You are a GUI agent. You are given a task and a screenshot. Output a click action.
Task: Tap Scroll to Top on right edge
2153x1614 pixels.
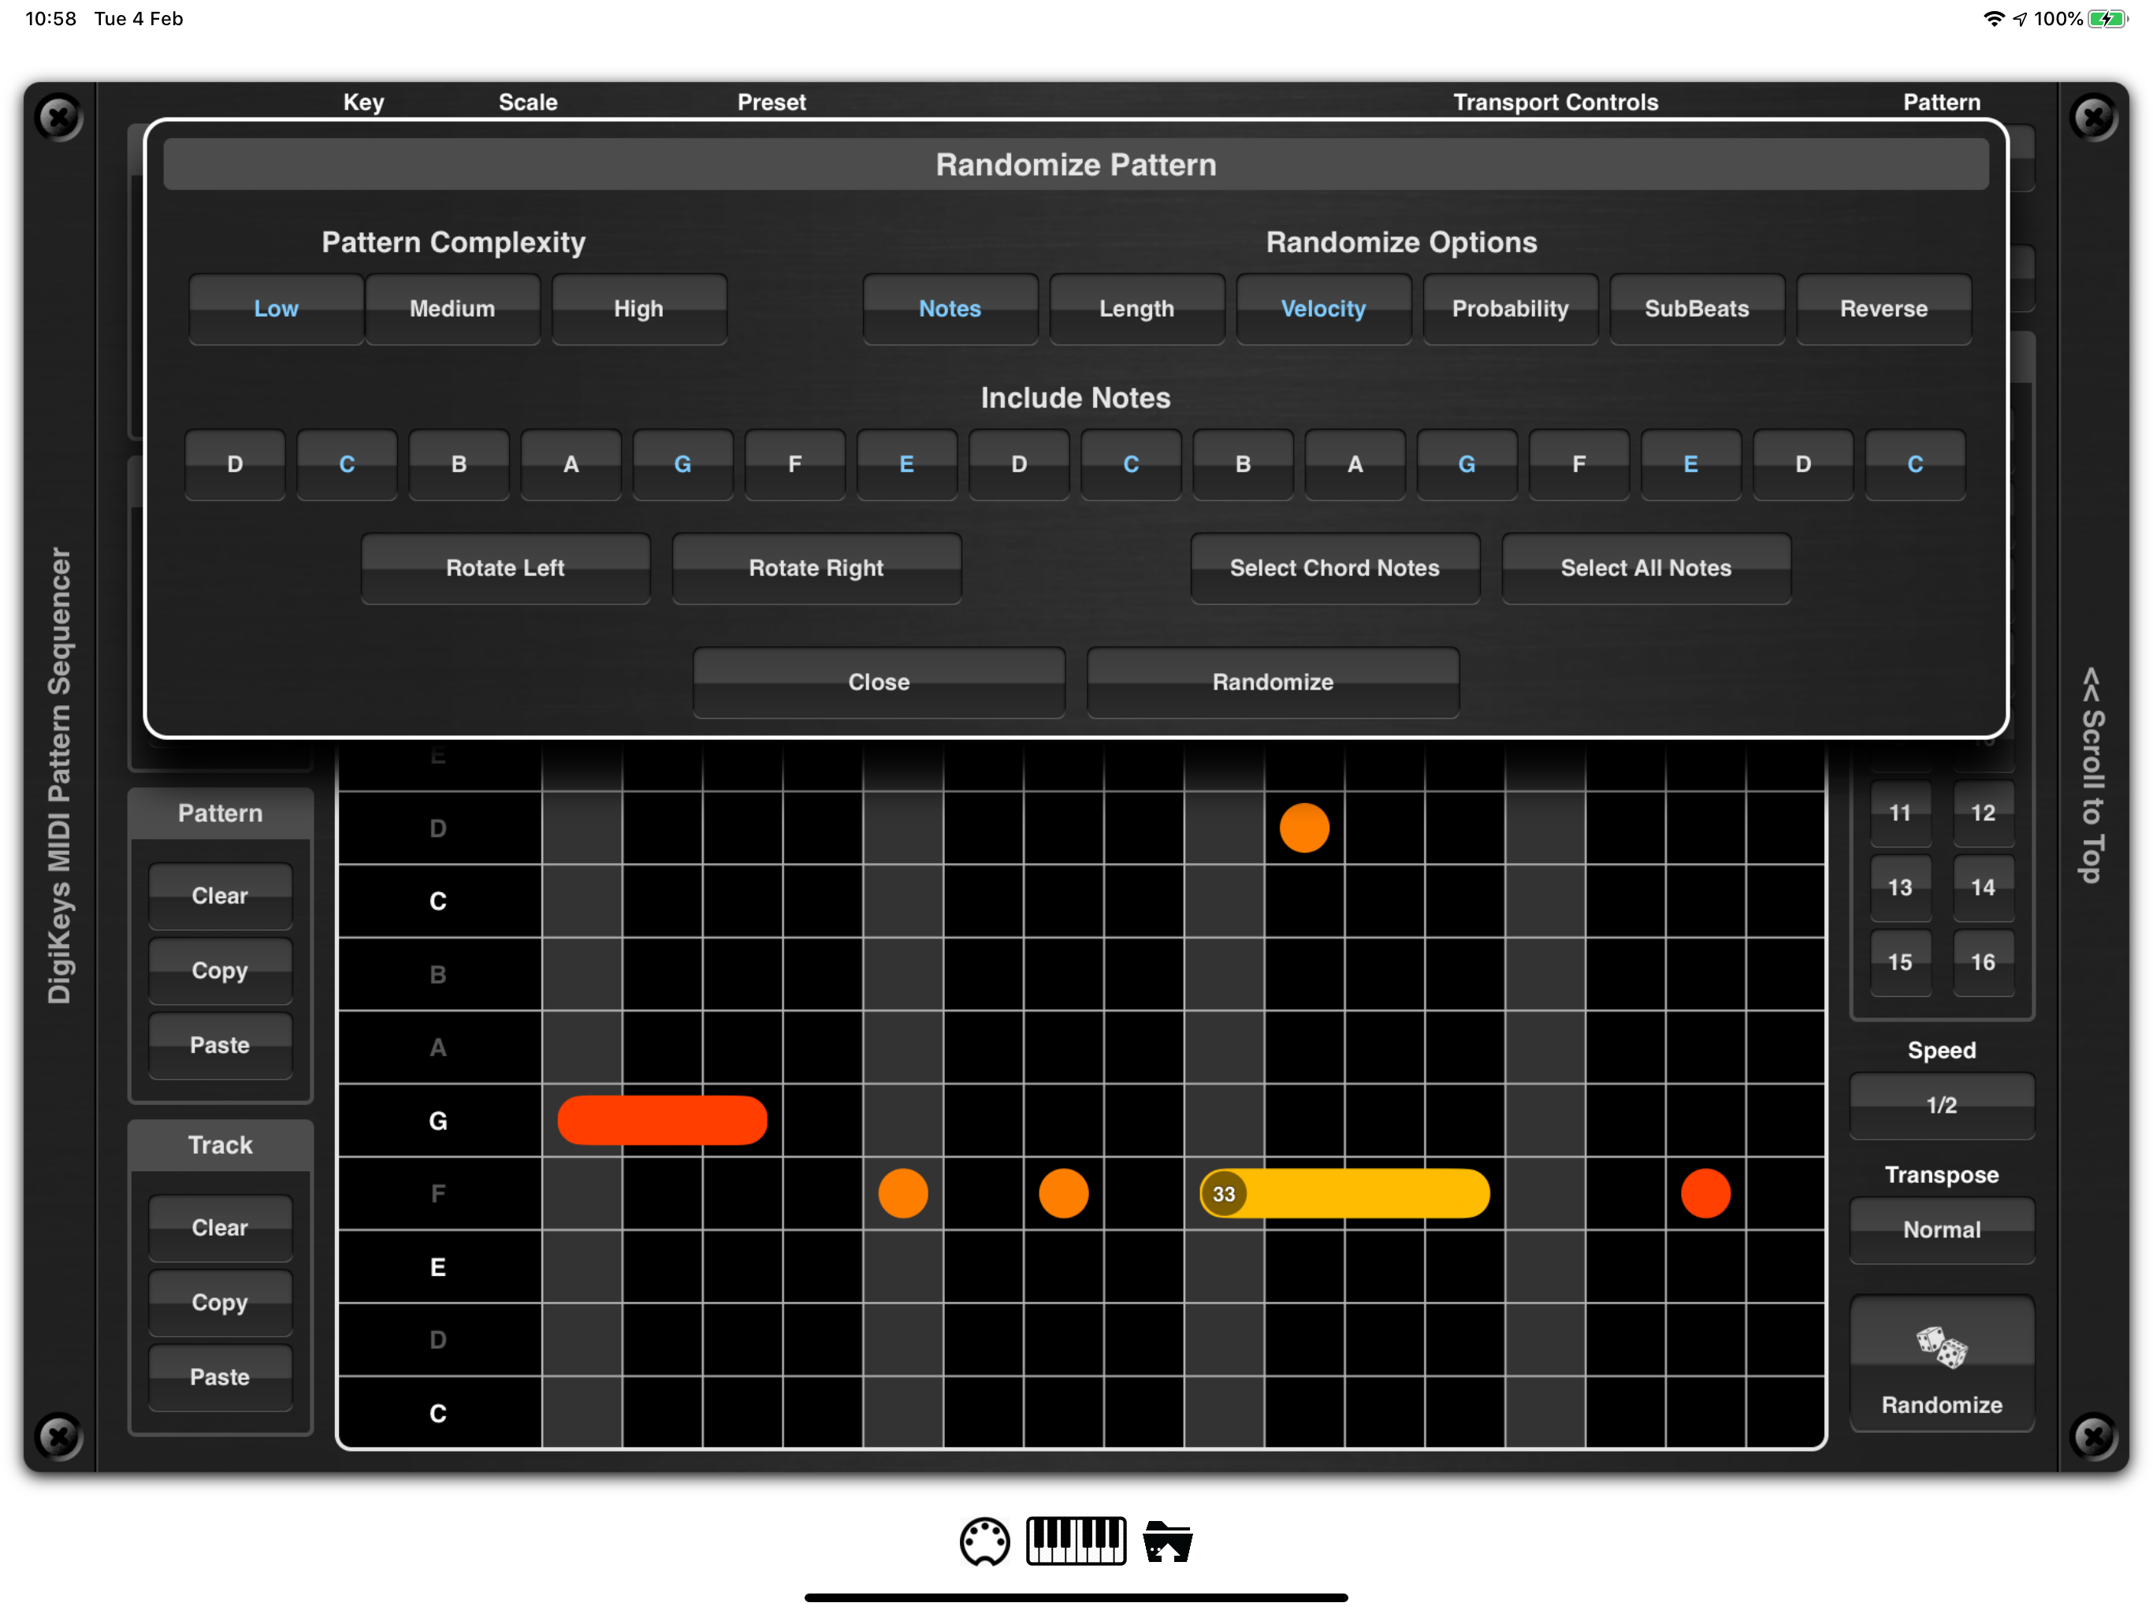(2092, 775)
